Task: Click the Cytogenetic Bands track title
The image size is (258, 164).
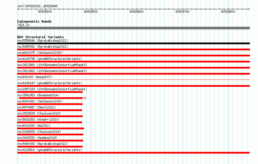Action: pos(34,21)
